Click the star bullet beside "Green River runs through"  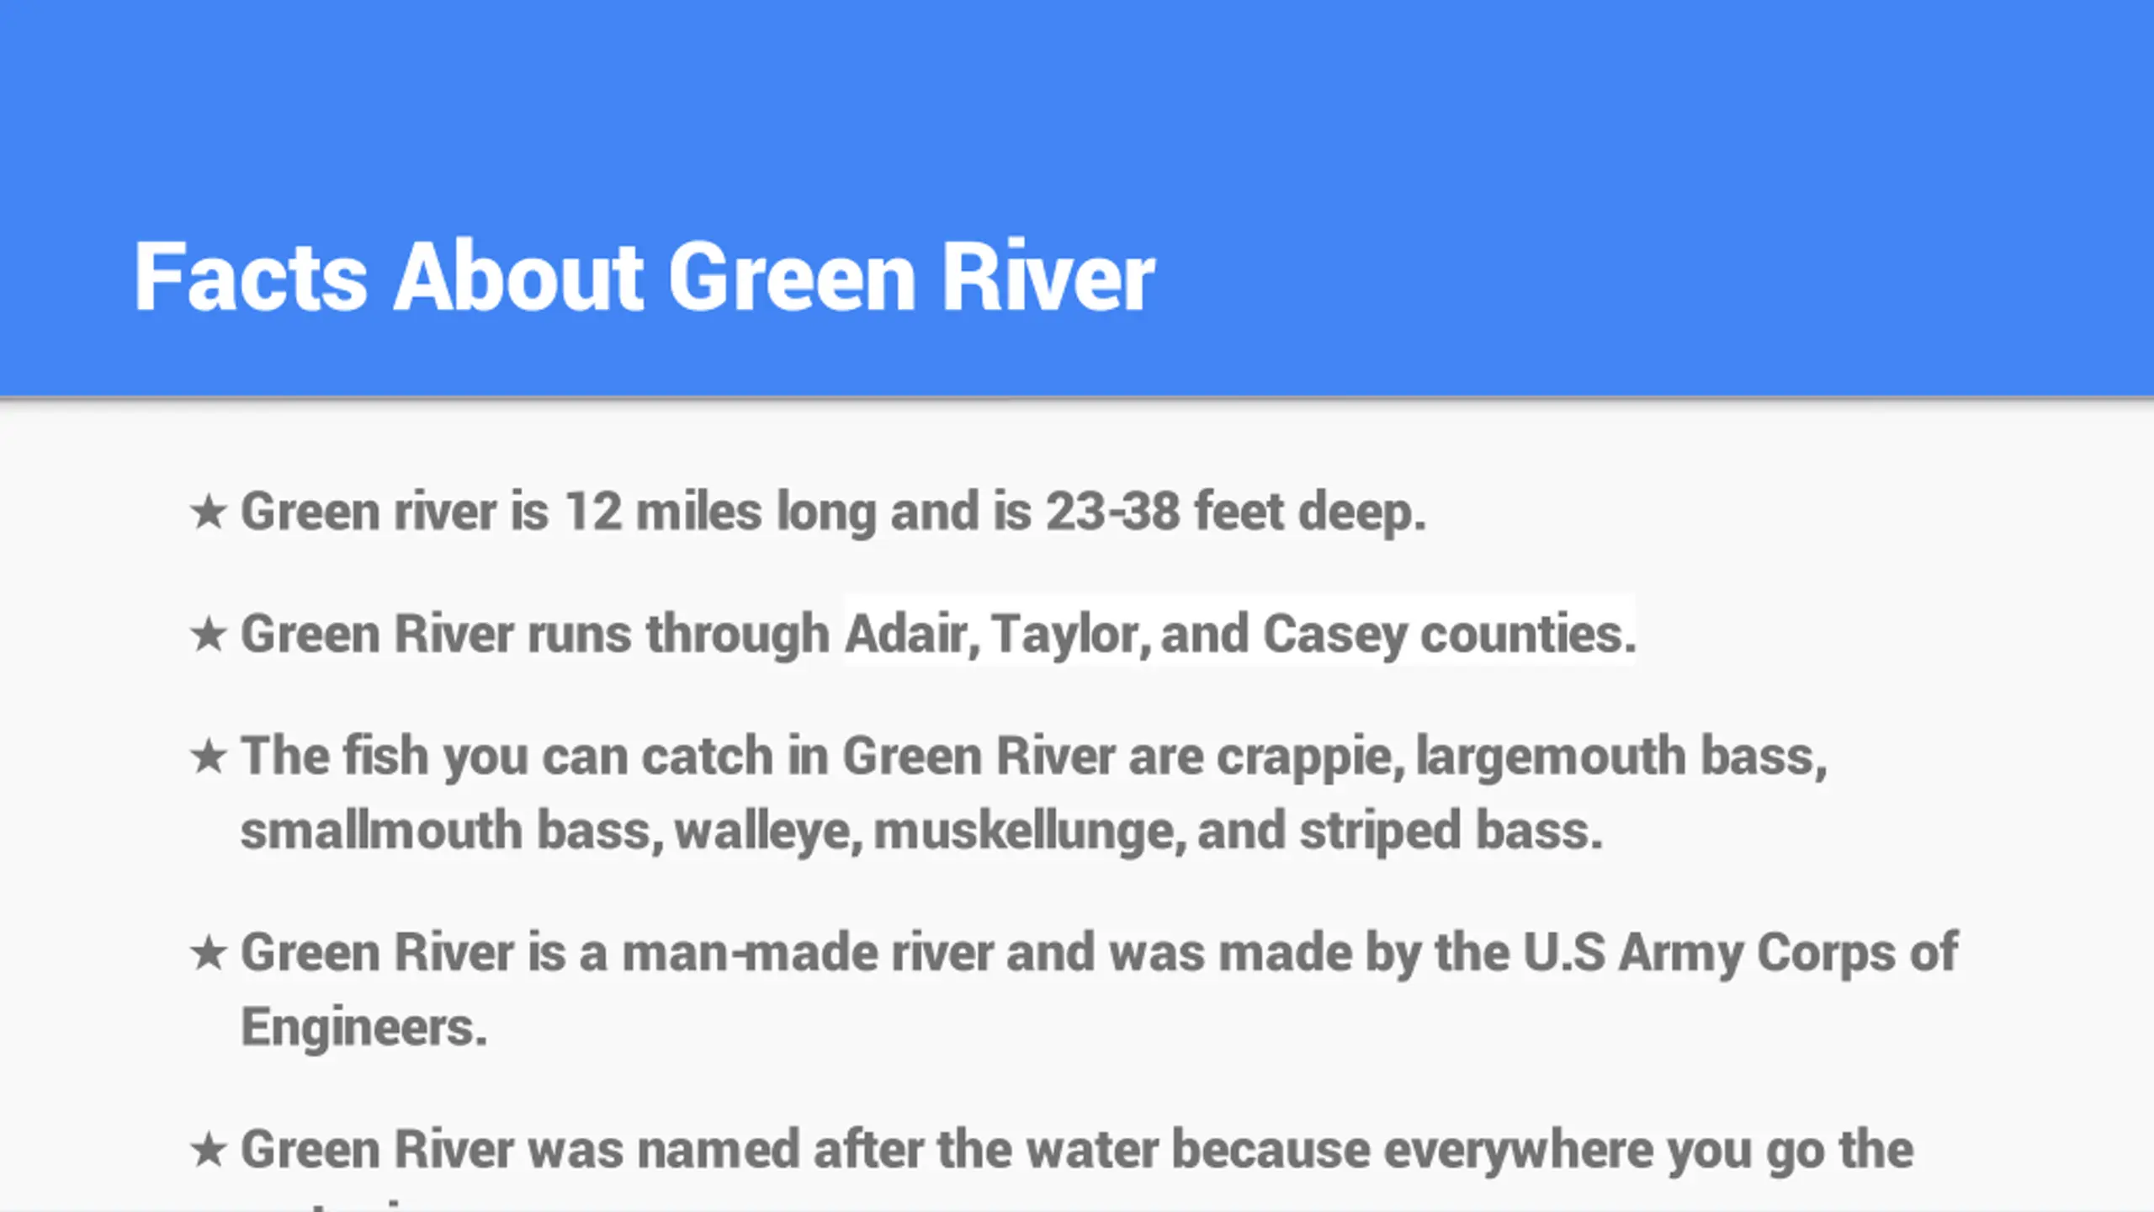[208, 635]
